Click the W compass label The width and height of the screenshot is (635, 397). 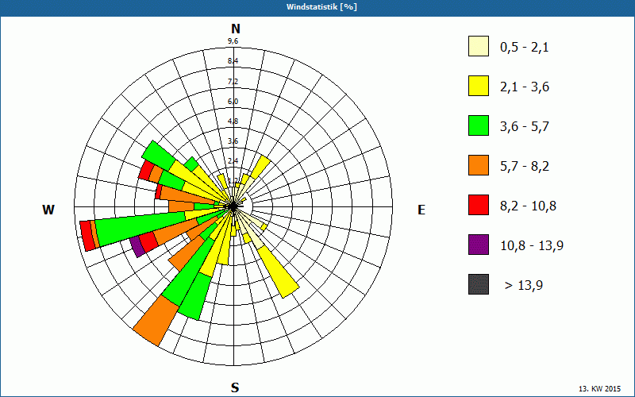[x=48, y=210]
